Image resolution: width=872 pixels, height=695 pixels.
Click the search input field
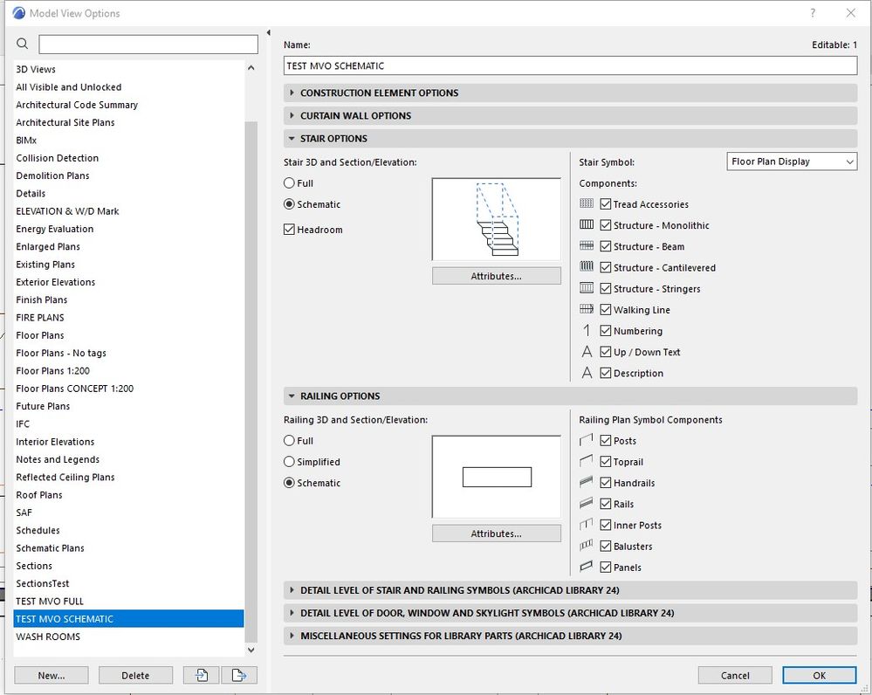click(x=148, y=44)
